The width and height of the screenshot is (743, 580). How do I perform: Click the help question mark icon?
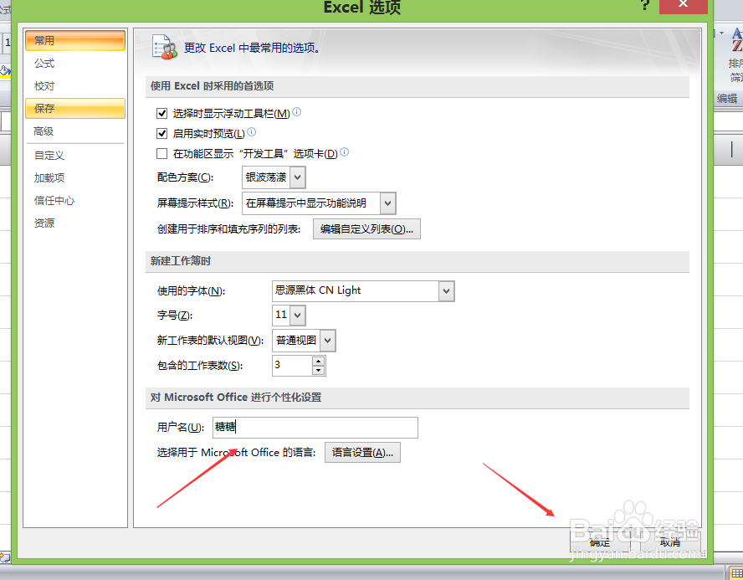click(645, 5)
